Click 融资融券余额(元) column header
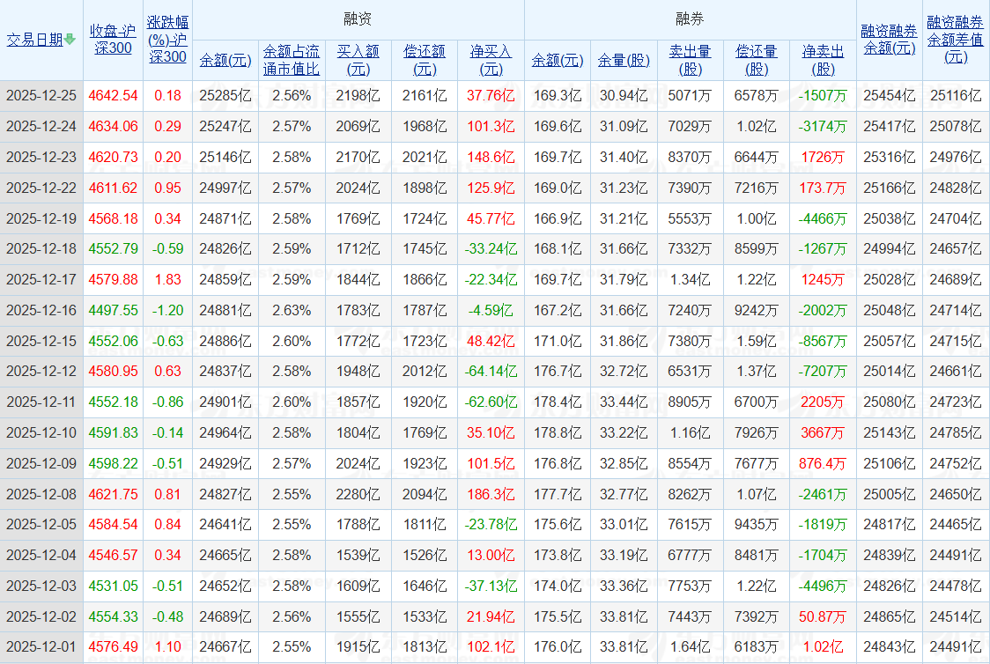Screen dimensions: 990x664 (889, 39)
